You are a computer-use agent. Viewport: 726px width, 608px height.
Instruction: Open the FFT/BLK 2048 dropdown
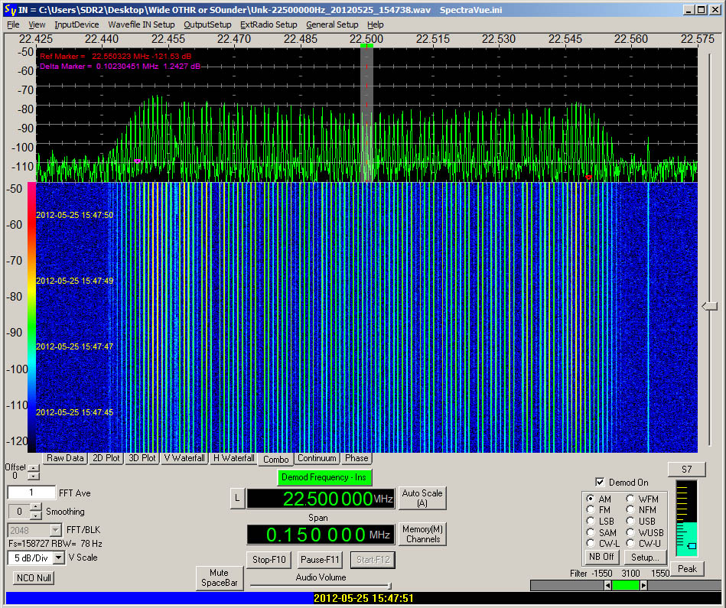click(56, 530)
